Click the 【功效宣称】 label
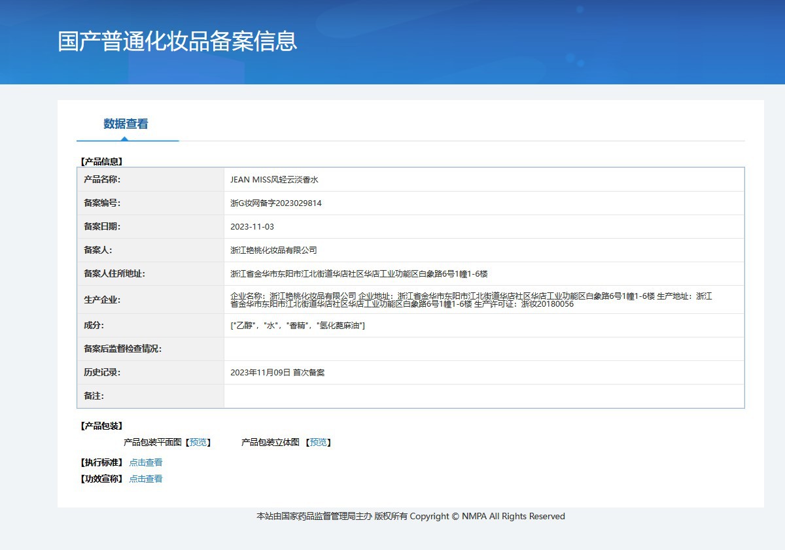This screenshot has height=550, width=785. [x=101, y=479]
